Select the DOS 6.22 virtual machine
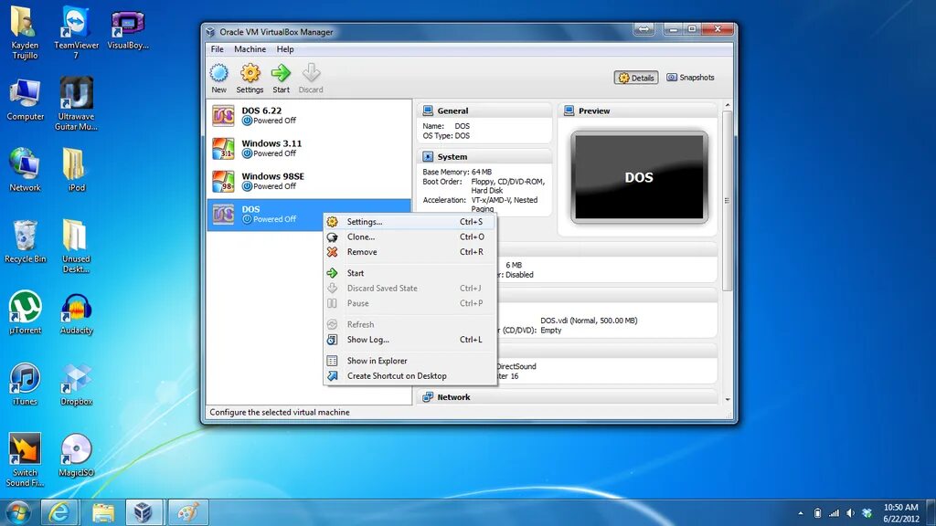The width and height of the screenshot is (936, 526). (x=309, y=116)
